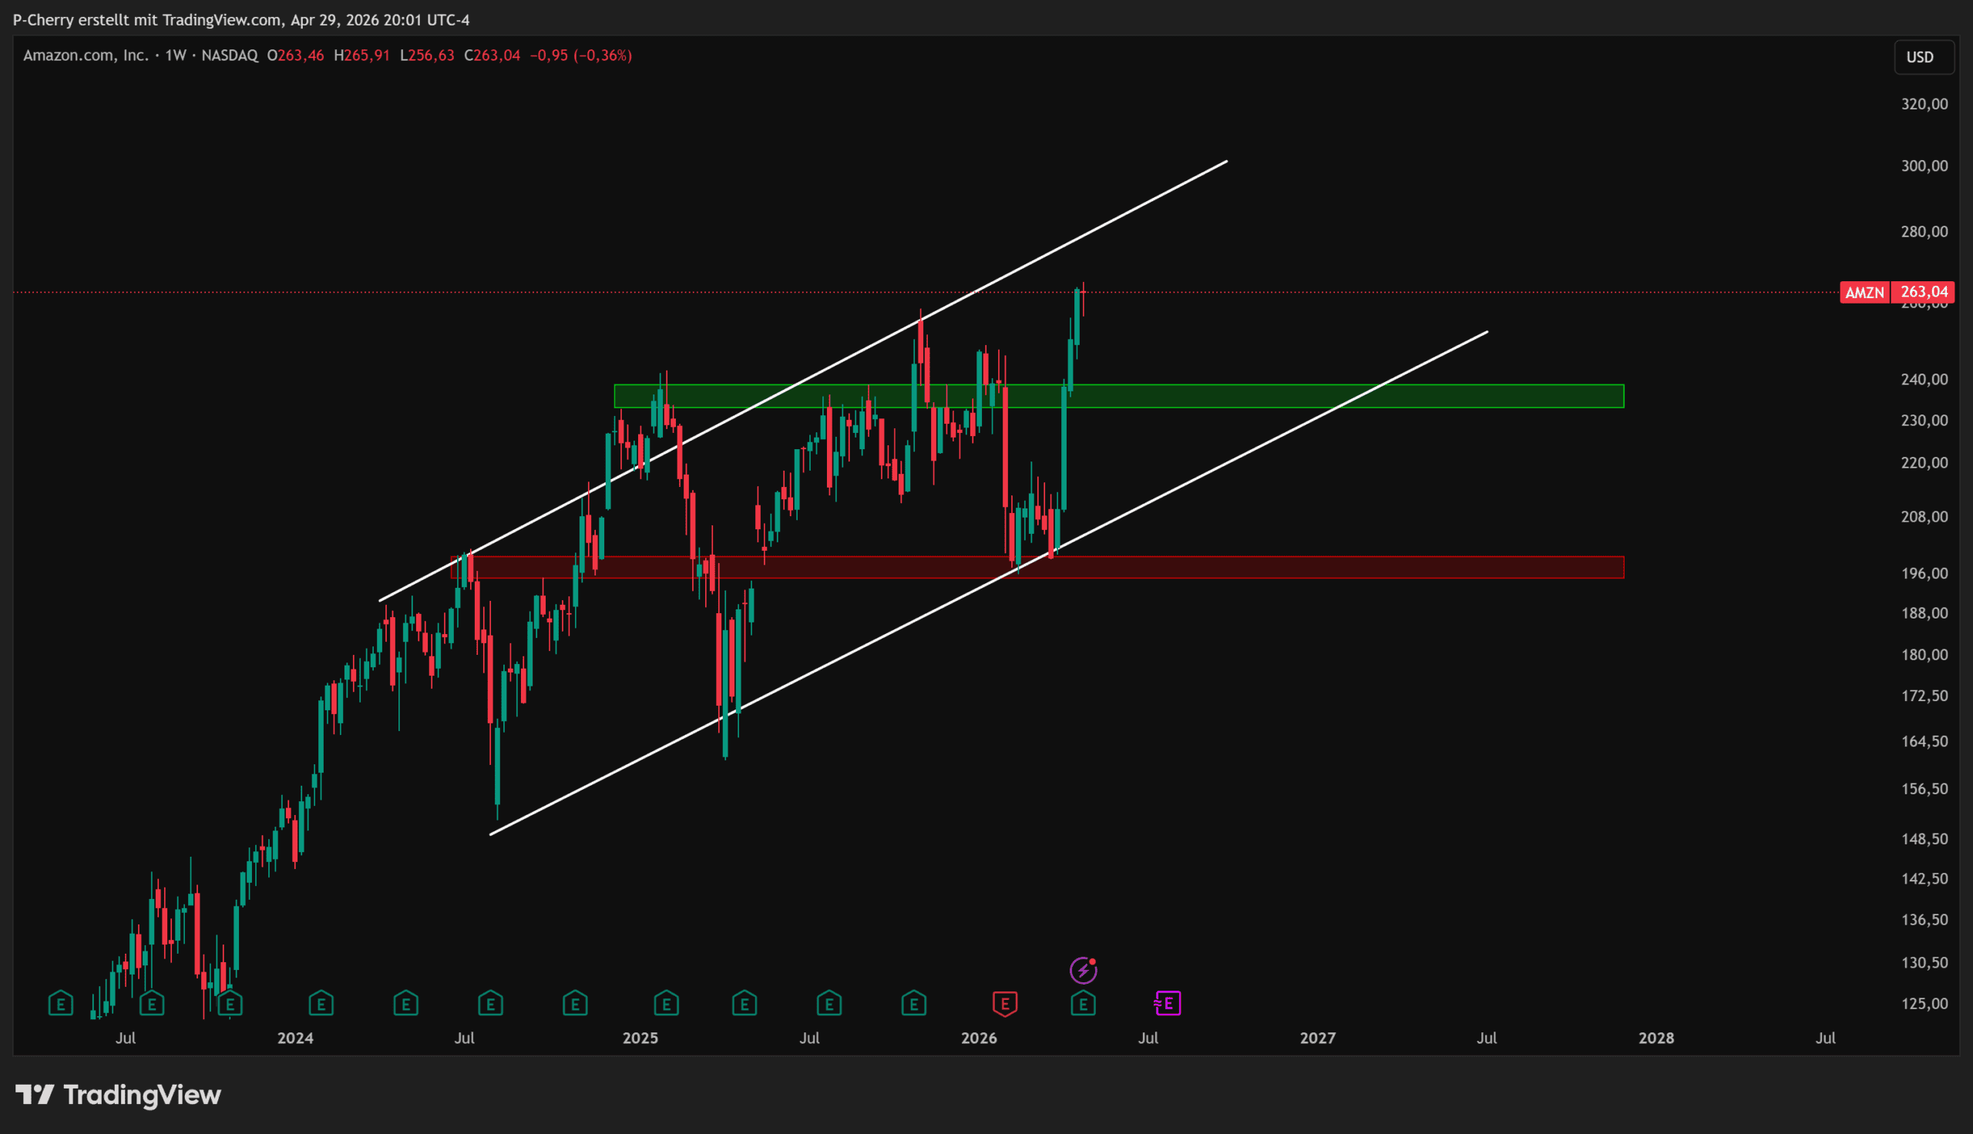Click the purple upcoming earnings marker

click(1168, 1003)
